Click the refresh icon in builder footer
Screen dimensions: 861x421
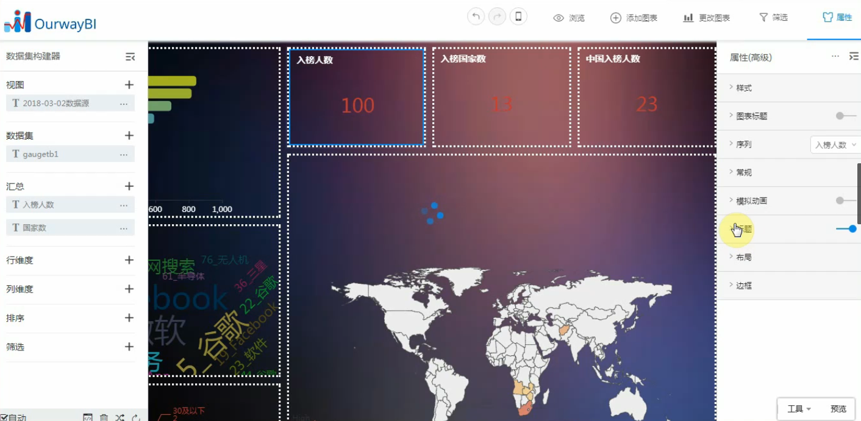tap(136, 417)
